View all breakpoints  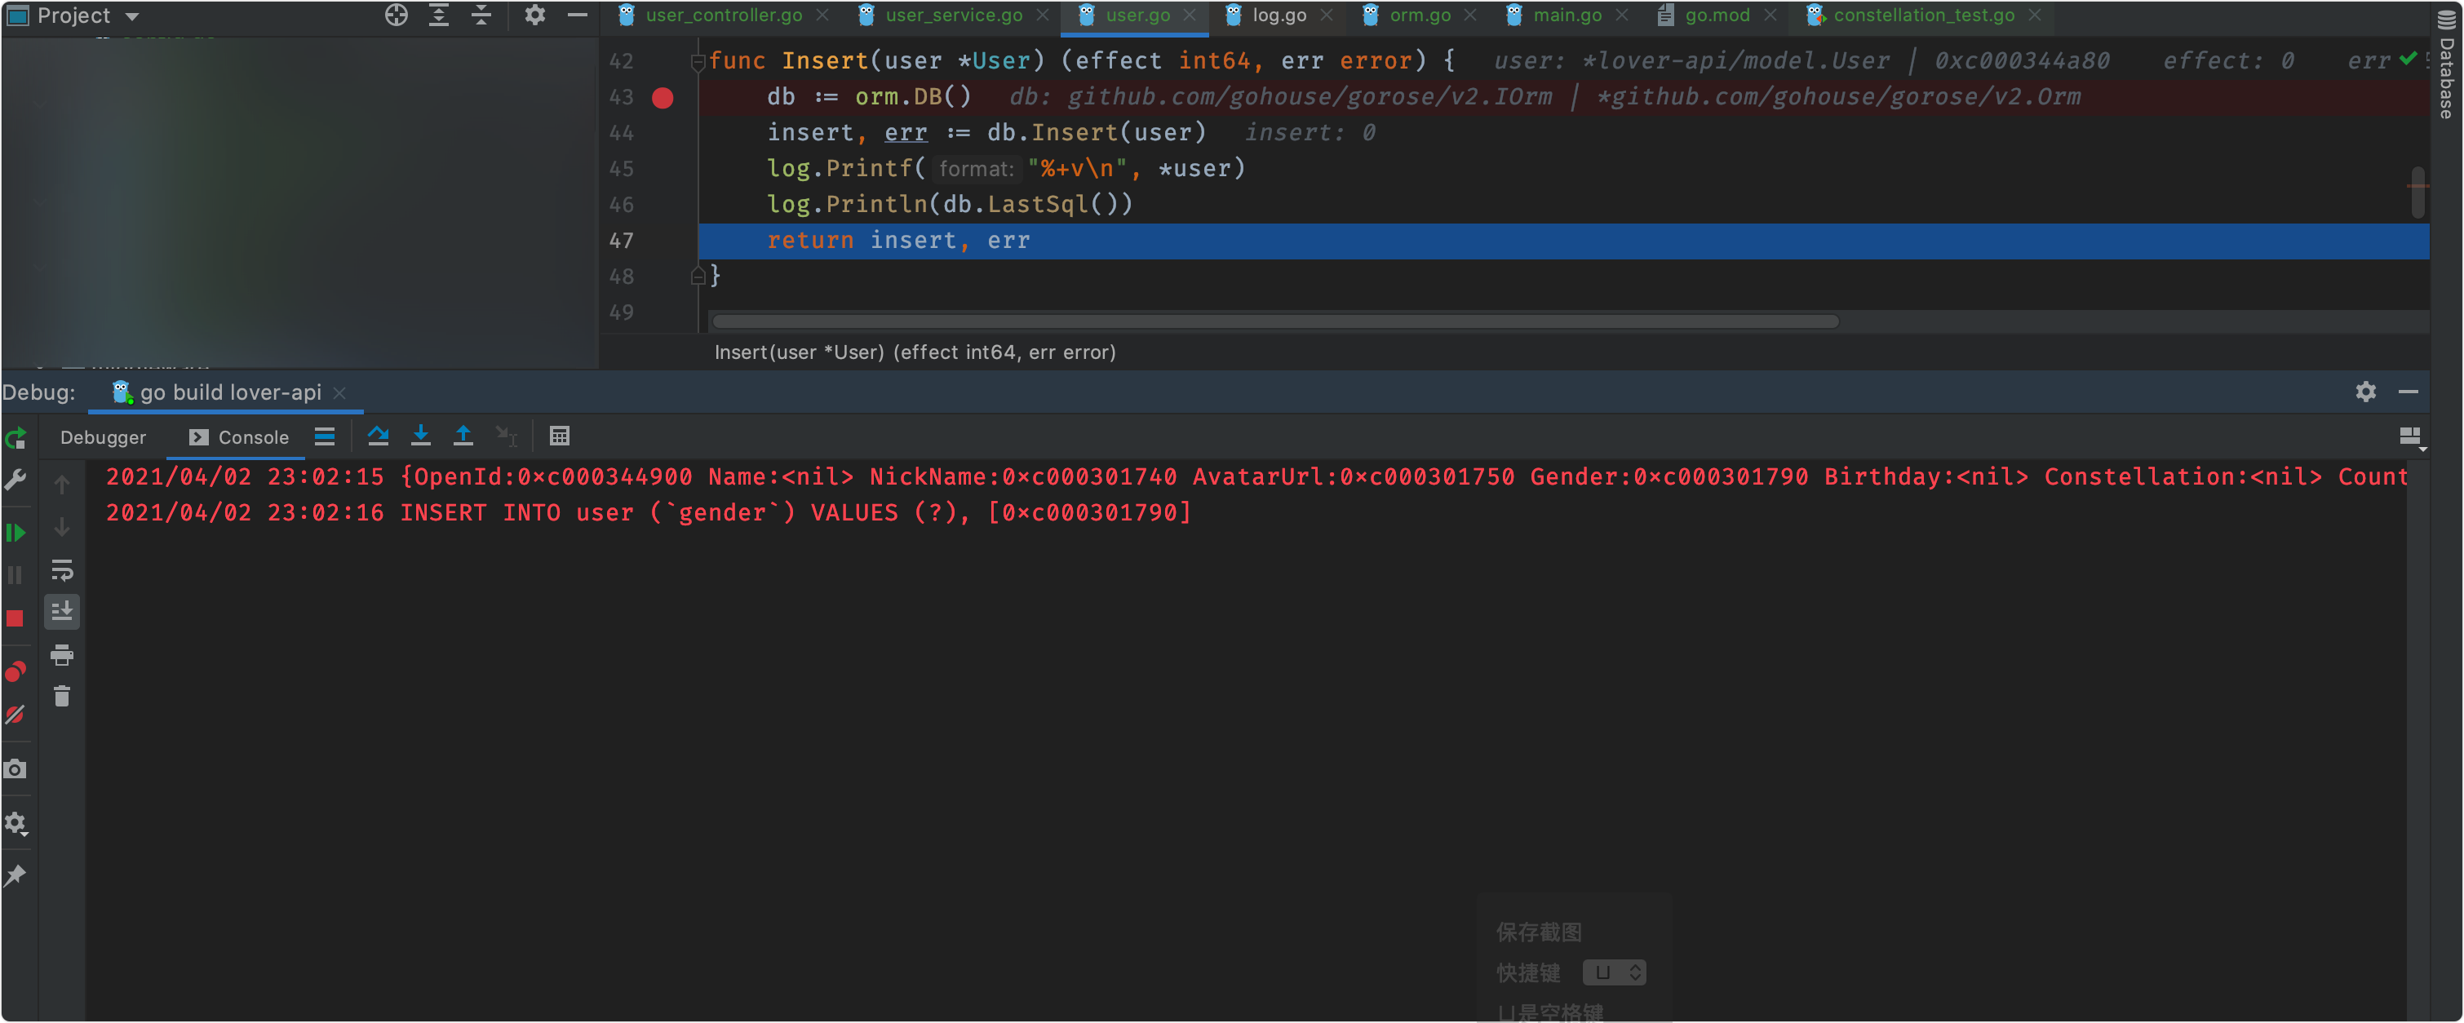tap(16, 672)
